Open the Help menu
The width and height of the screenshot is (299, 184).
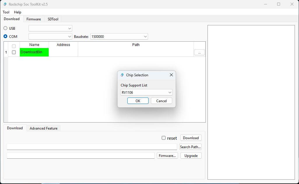pos(17,12)
